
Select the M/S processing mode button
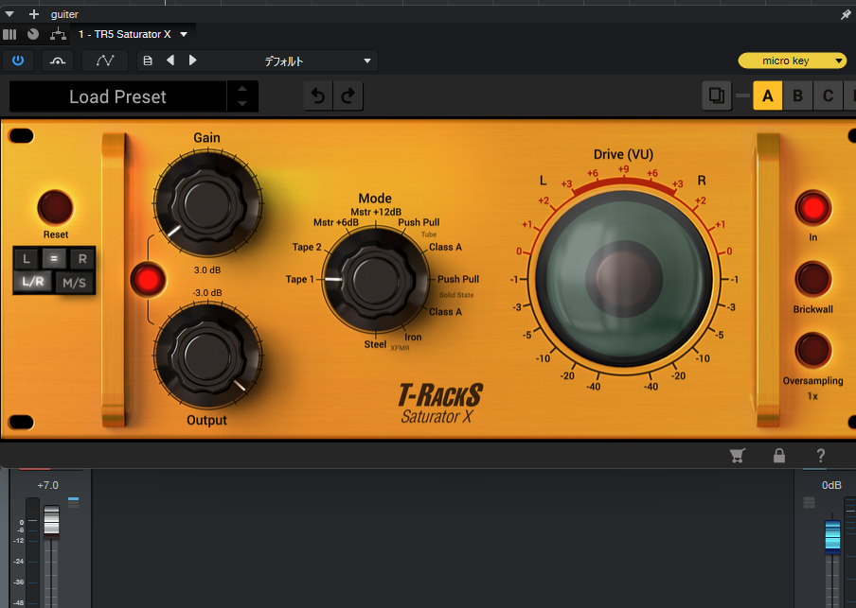74,281
